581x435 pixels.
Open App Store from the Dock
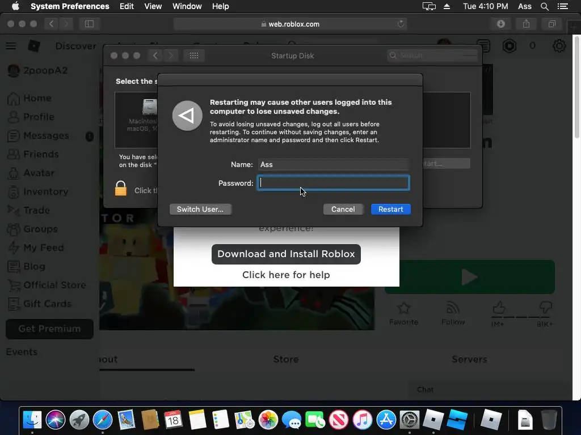point(386,420)
